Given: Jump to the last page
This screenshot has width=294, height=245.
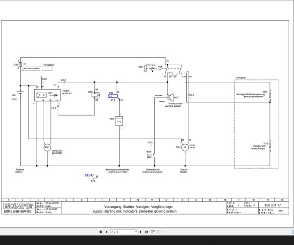Looking at the screenshot, I should (x=147, y=232).
